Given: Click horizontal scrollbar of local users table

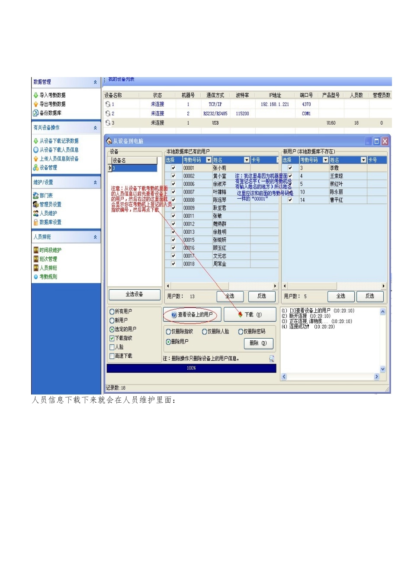Looking at the screenshot, I should click(x=222, y=286).
